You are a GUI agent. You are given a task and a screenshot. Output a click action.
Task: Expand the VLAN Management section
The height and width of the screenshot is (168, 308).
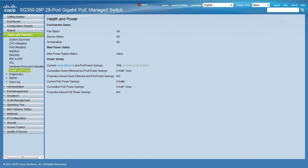(23, 100)
